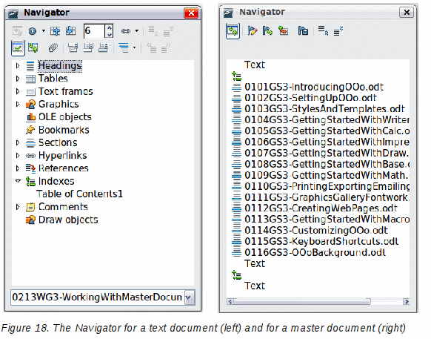Open the Navigation tool in left Navigator
431x339 pixels.
pyautogui.click(x=33, y=31)
